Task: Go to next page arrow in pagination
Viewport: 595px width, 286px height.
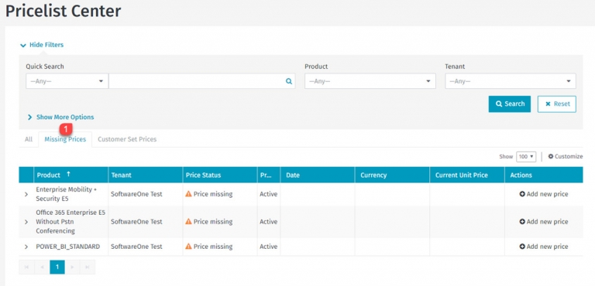Action: pos(73,267)
